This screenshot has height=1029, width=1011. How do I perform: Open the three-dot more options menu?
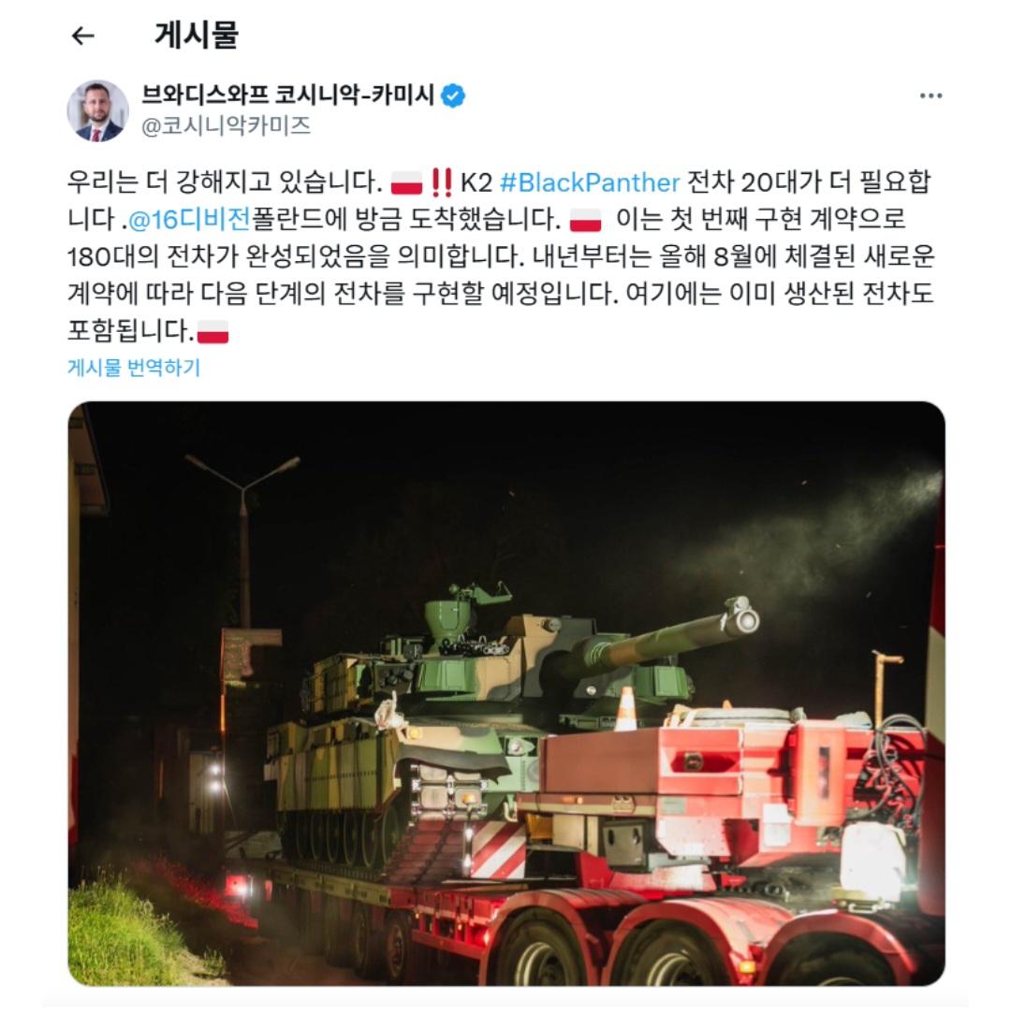pos(930,95)
